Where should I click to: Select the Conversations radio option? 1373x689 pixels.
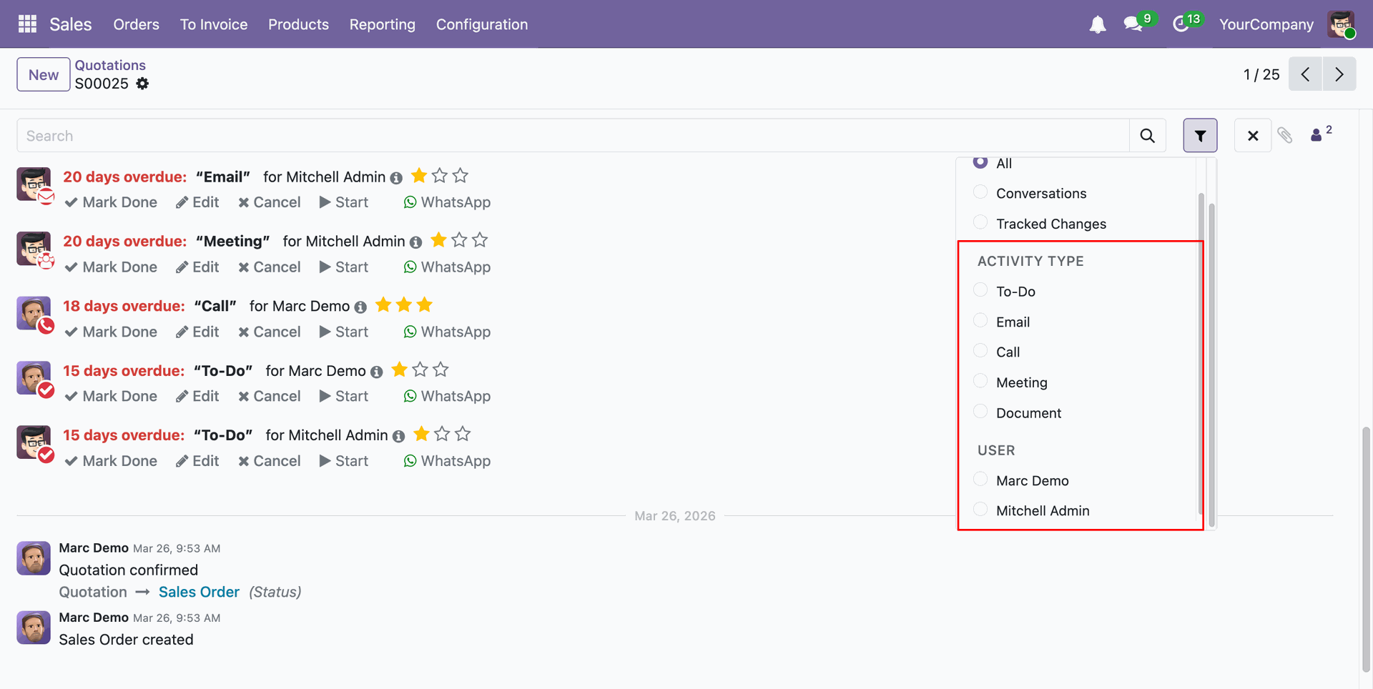coord(980,192)
